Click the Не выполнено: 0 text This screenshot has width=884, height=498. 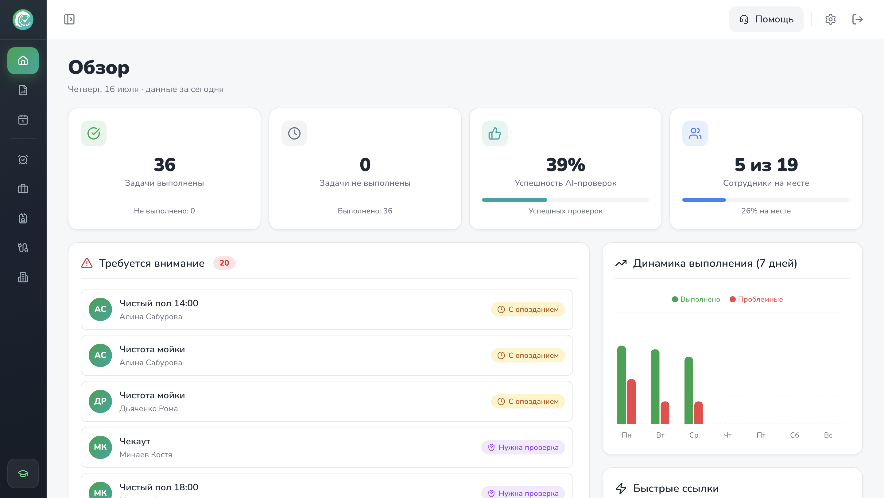pyautogui.click(x=165, y=211)
